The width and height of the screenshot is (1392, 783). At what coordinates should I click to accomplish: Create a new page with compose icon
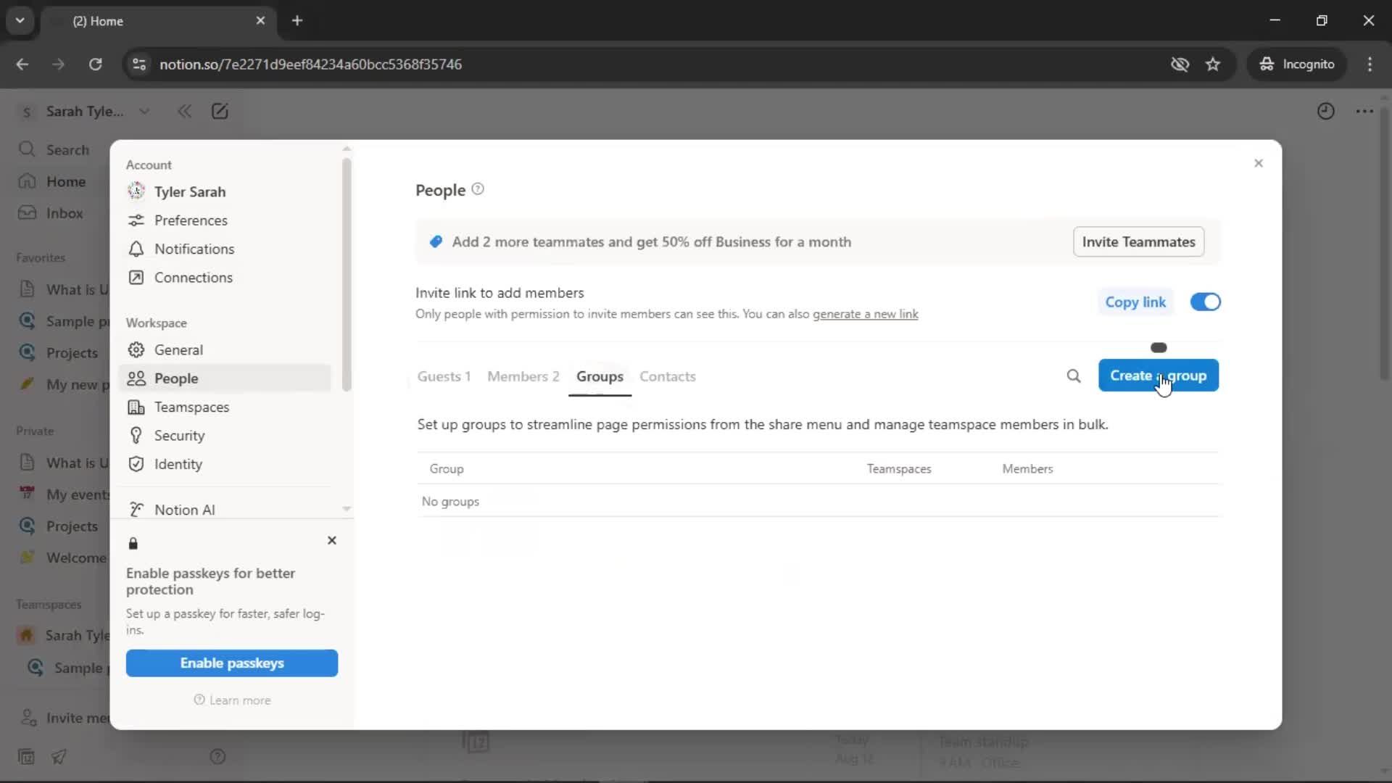pos(220,111)
